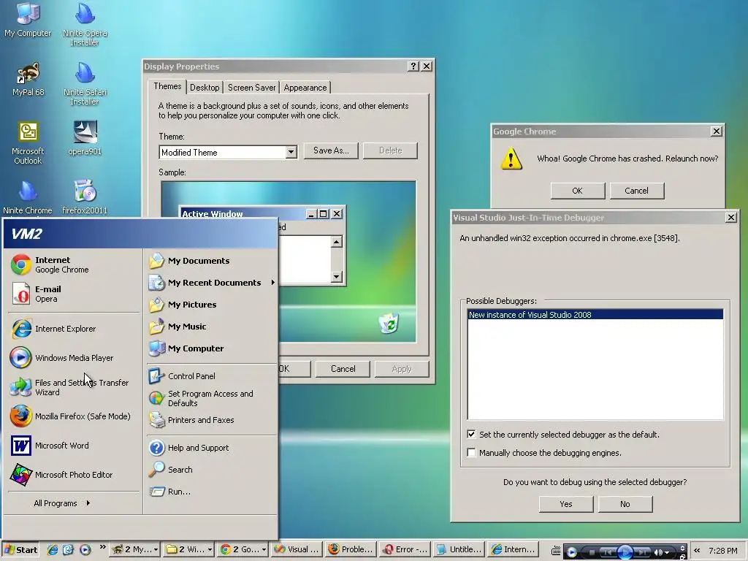
Task: Open Ninite Opera Installer desktop icon
Action: click(x=85, y=24)
